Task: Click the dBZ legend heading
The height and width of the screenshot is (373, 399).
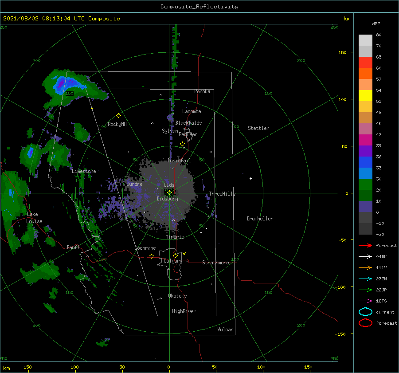Action: 376,24
